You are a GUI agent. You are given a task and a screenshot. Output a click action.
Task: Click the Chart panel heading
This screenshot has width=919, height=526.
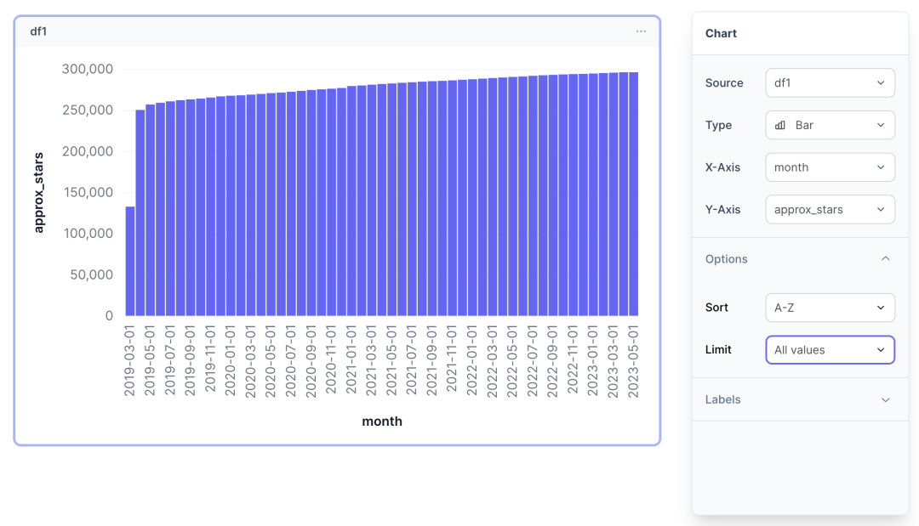721,33
